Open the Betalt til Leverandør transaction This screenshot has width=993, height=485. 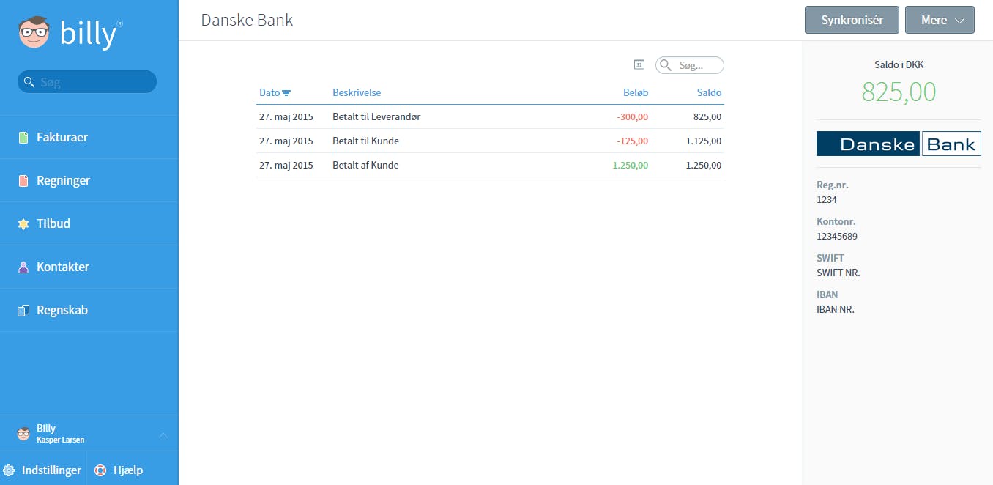(x=490, y=116)
